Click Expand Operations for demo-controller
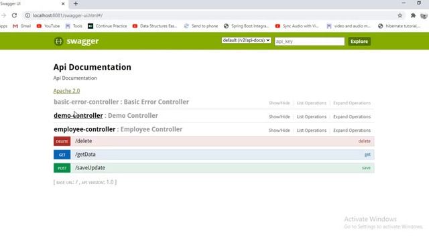The width and height of the screenshot is (429, 241). click(352, 116)
